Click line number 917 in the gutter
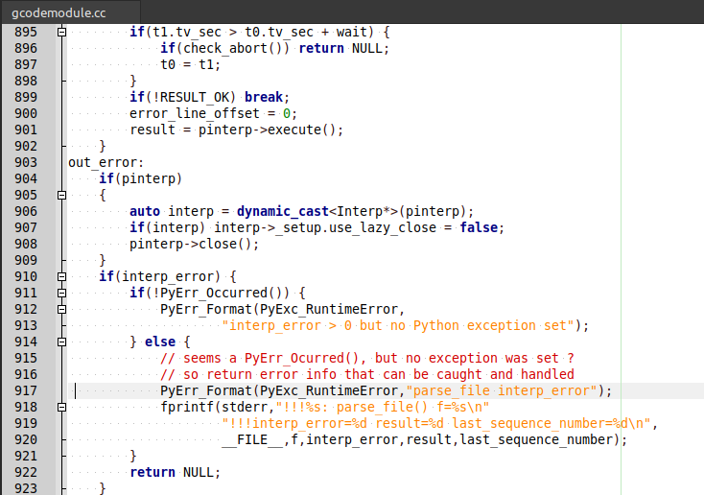Image resolution: width=704 pixels, height=495 pixels. [x=26, y=390]
